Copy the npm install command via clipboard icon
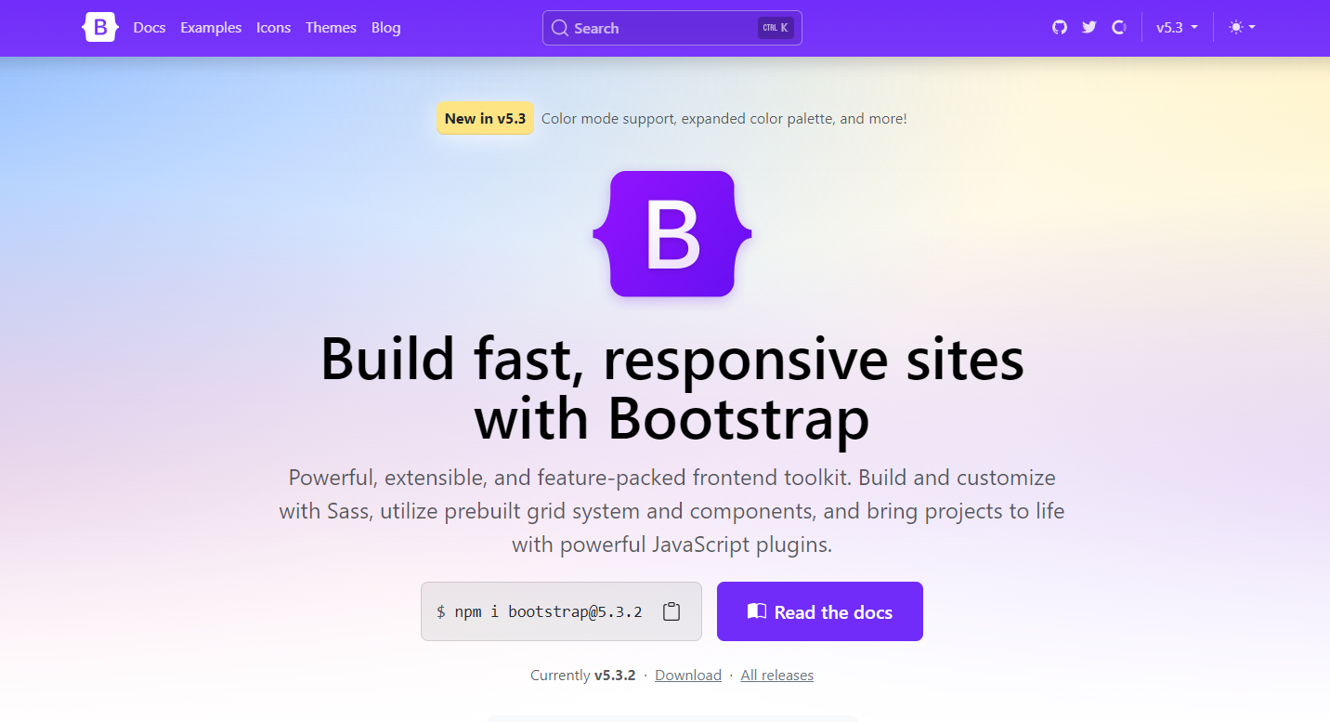This screenshot has width=1330, height=722. pyautogui.click(x=672, y=611)
